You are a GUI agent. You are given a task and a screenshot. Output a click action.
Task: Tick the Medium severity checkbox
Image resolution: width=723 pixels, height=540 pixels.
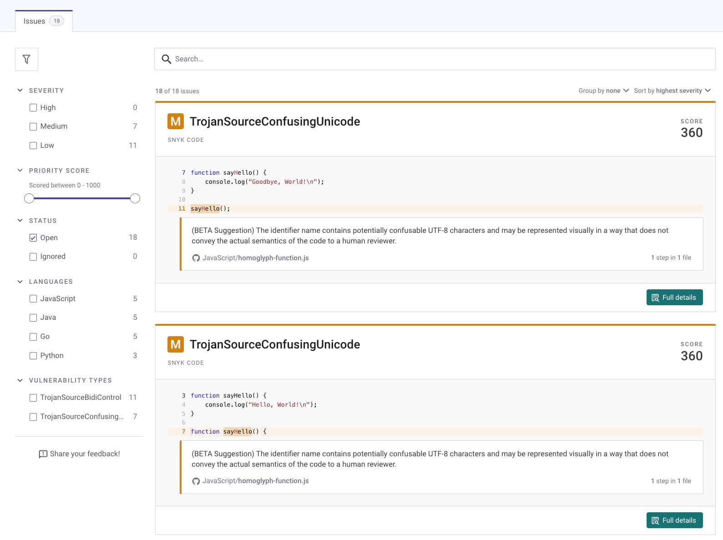(x=33, y=126)
